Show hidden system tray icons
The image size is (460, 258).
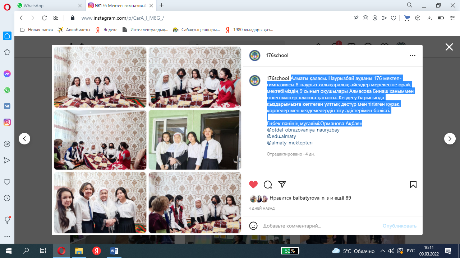point(383,251)
